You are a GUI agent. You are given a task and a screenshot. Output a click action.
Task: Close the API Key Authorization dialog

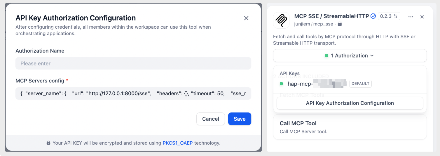(246, 18)
